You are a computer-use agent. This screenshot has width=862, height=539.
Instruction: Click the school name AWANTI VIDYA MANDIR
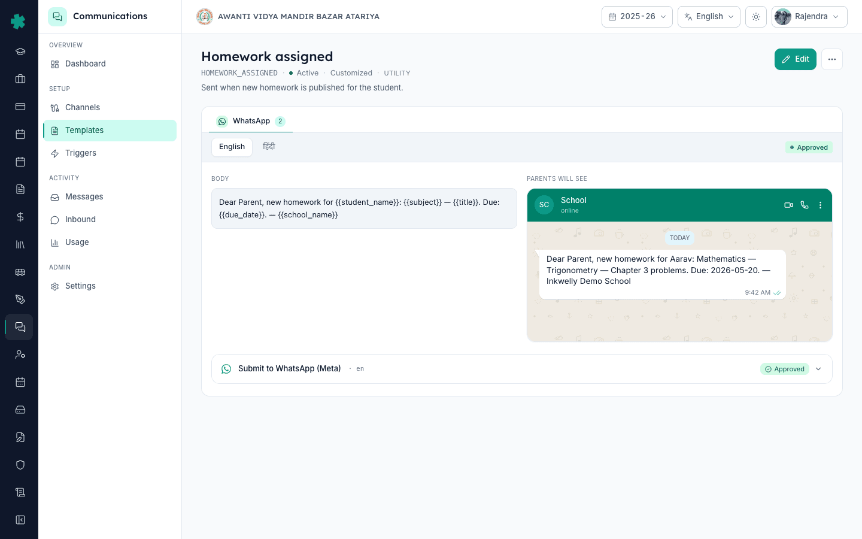299,17
